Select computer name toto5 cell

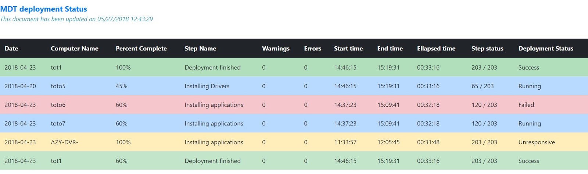58,86
